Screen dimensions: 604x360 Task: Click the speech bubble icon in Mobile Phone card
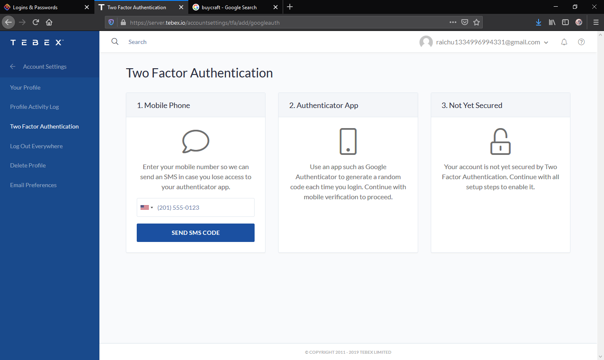pyautogui.click(x=196, y=141)
